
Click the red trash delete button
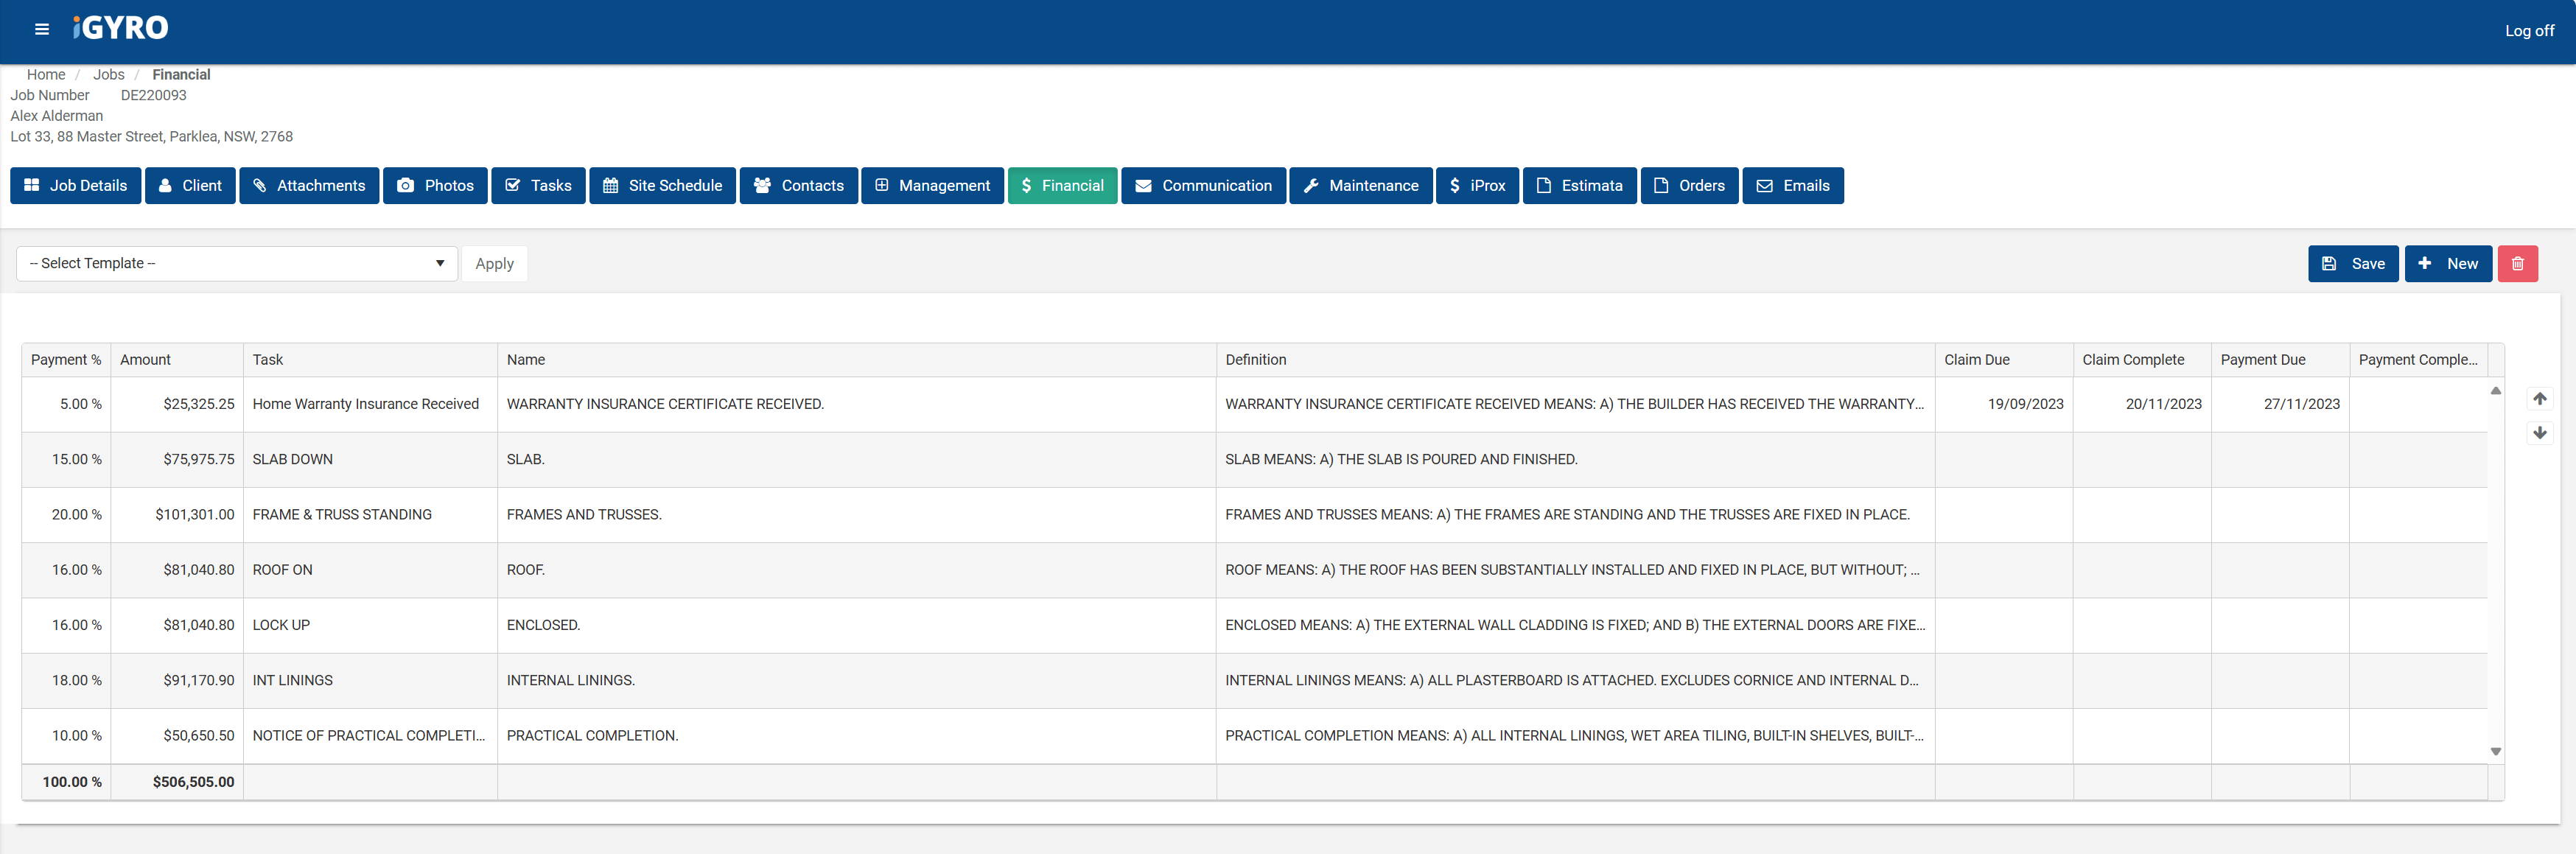coord(2517,264)
